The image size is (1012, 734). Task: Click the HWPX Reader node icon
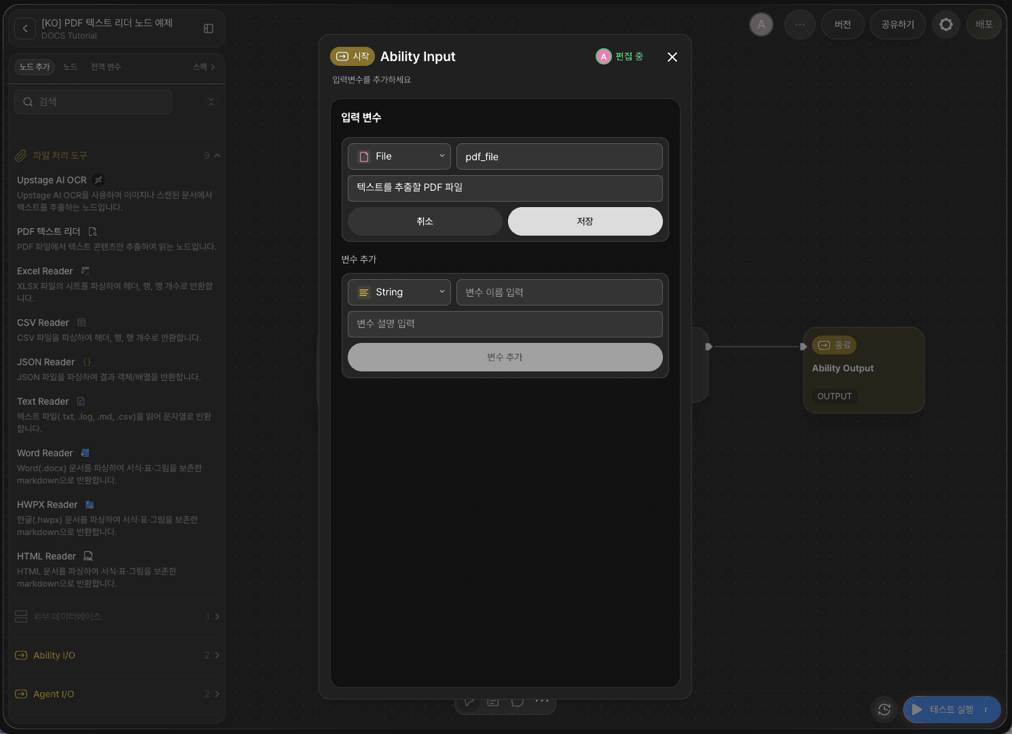pyautogui.click(x=90, y=504)
